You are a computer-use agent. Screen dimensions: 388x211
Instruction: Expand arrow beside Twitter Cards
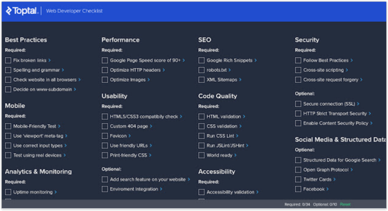pos(334,179)
